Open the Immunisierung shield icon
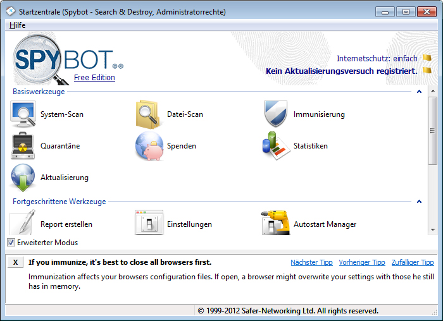The image size is (443, 321). pyautogui.click(x=275, y=113)
